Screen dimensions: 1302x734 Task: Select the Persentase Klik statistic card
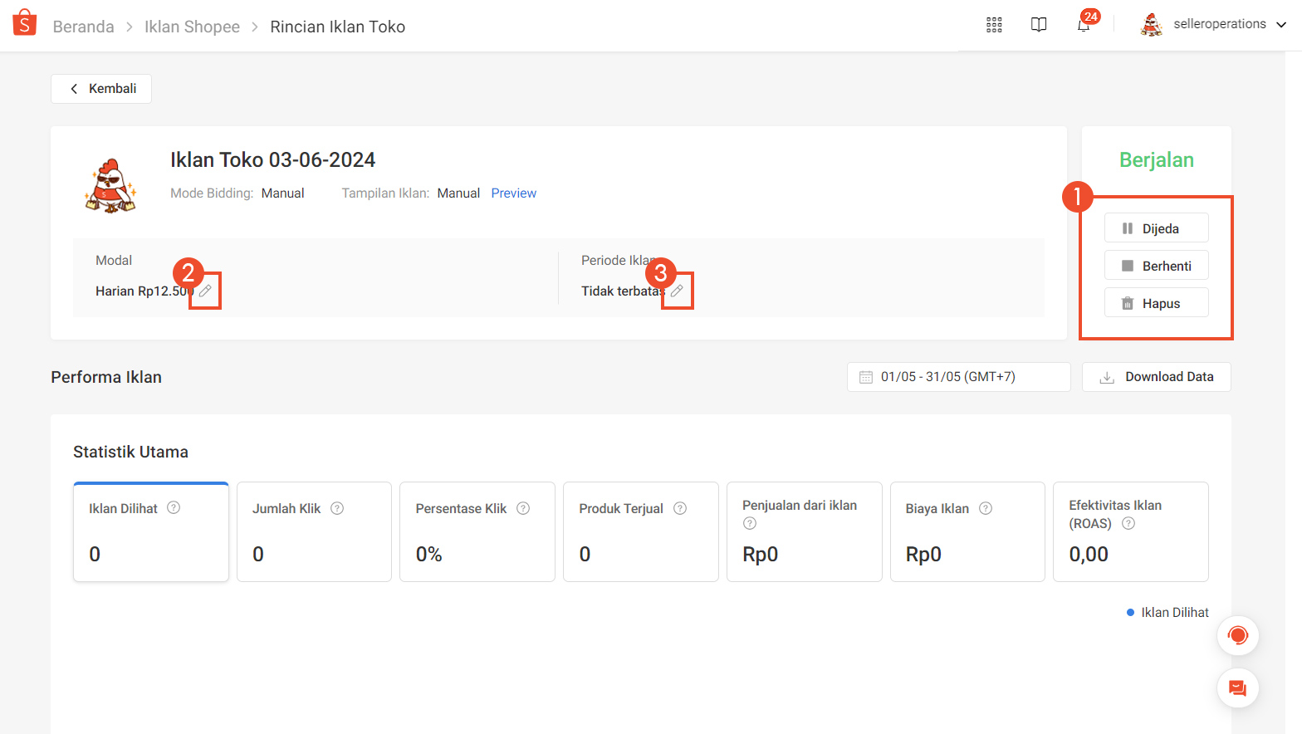pyautogui.click(x=477, y=531)
